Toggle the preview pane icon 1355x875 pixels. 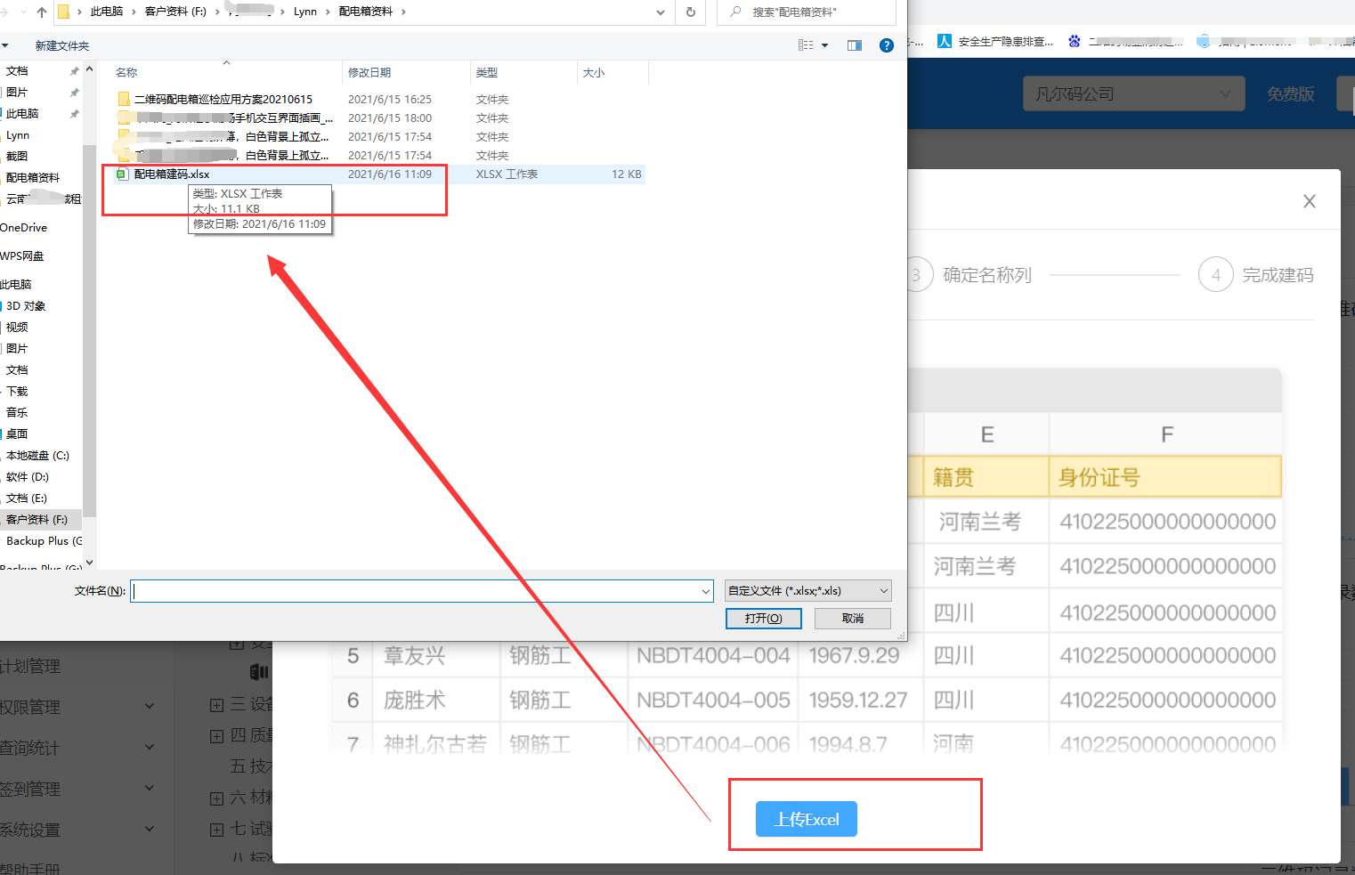[854, 45]
